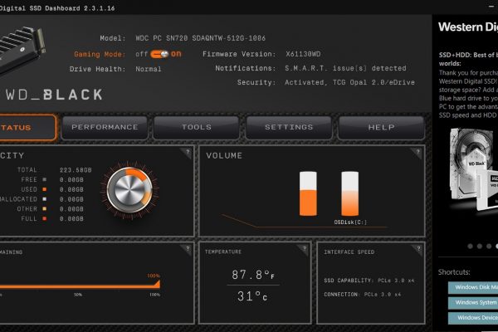Screen dimensions: 498x332
Task: Select the OSDisk(C:) volume bar
Action: pyautogui.click(x=350, y=193)
